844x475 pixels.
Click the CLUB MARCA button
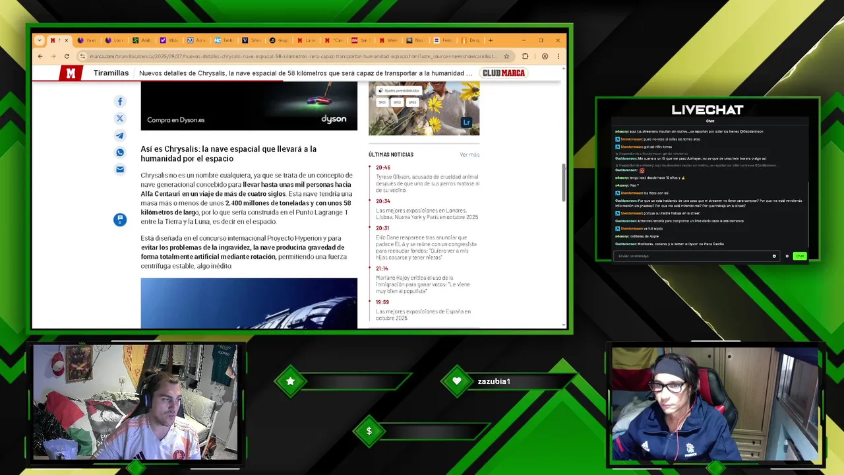(x=503, y=73)
